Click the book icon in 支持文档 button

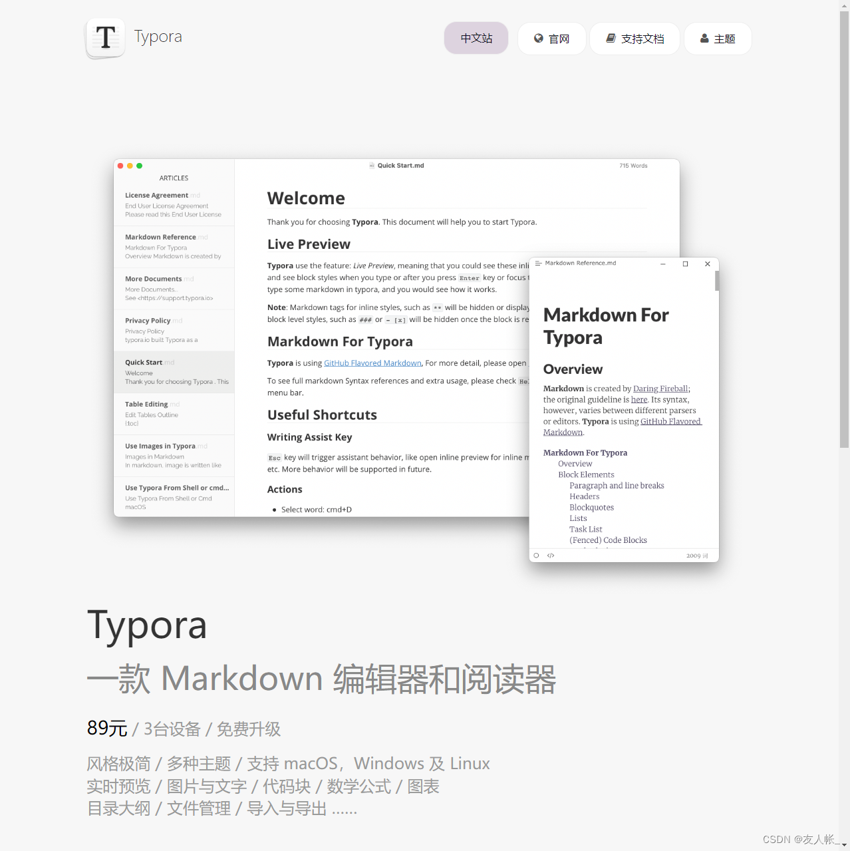pos(611,39)
